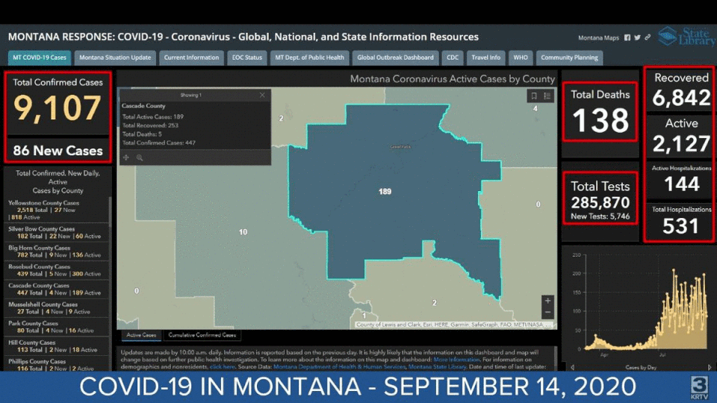Screen dimensions: 717x403
Task: Open the EOC Status tab
Action: [247, 57]
